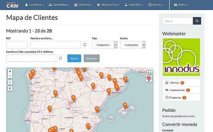Click the marker on Mallorca island
213x132 pixels.
tap(125, 106)
